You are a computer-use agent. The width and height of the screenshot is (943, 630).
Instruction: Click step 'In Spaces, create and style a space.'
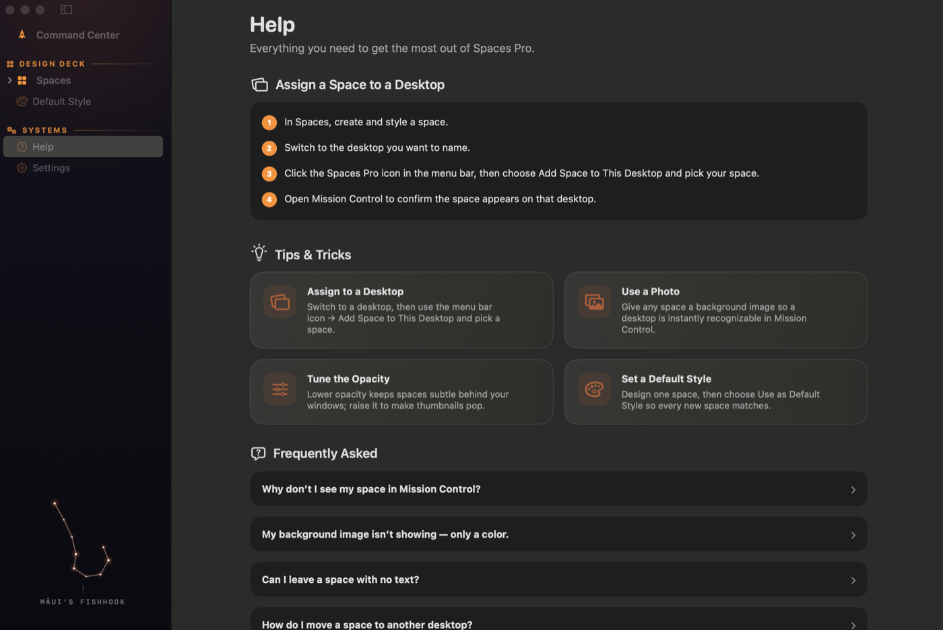pos(366,122)
